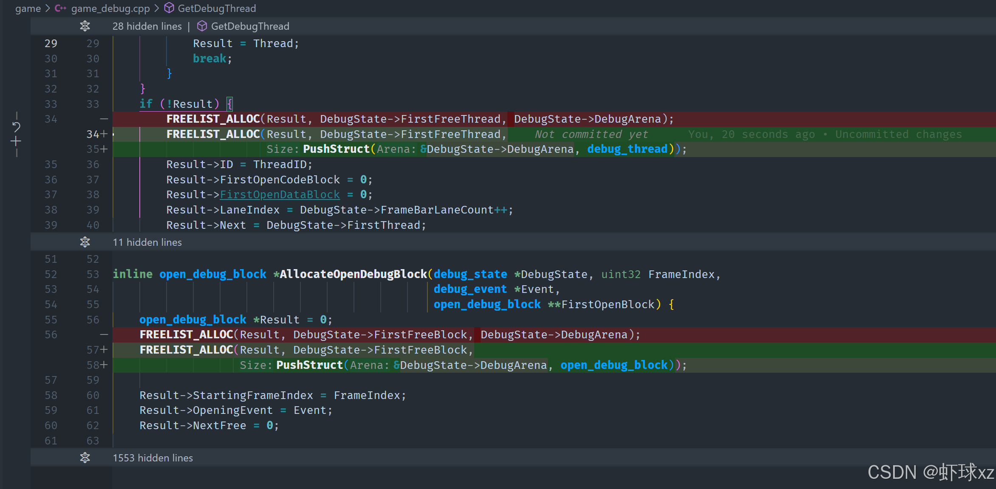Image resolution: width=996 pixels, height=489 pixels.
Task: Select the GetDebugThread breadcrumb symbol
Action: pyautogui.click(x=217, y=8)
